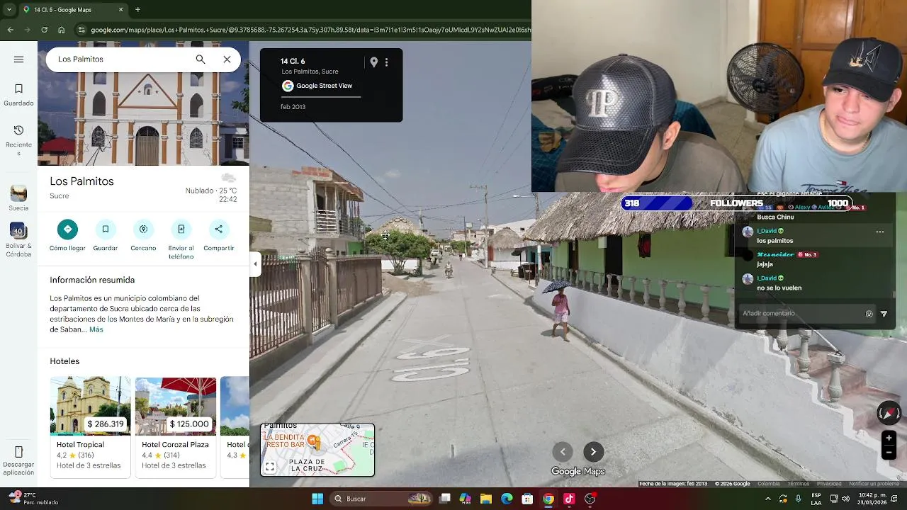
Task: Click the Street View compass
Action: [889, 413]
